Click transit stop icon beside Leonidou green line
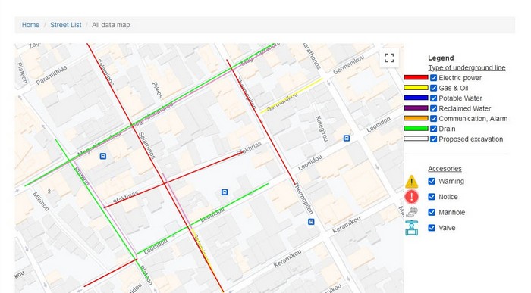The height and width of the screenshot is (293, 531). click(x=225, y=192)
